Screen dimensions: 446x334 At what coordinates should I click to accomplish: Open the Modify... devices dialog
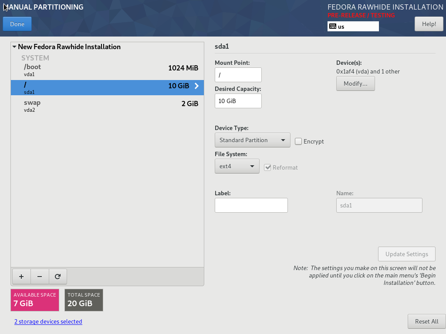355,84
